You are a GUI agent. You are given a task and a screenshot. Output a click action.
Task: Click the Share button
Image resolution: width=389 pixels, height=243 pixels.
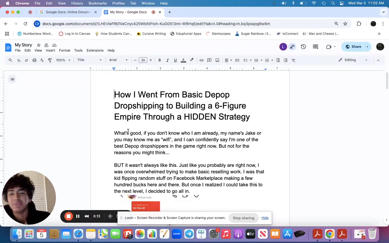[x=353, y=47]
